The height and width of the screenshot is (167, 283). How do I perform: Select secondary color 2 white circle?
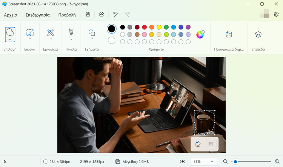[112, 40]
